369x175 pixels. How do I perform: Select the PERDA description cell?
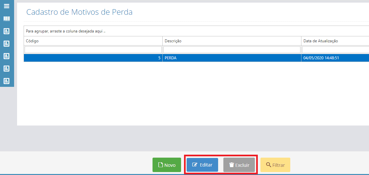coord(232,58)
